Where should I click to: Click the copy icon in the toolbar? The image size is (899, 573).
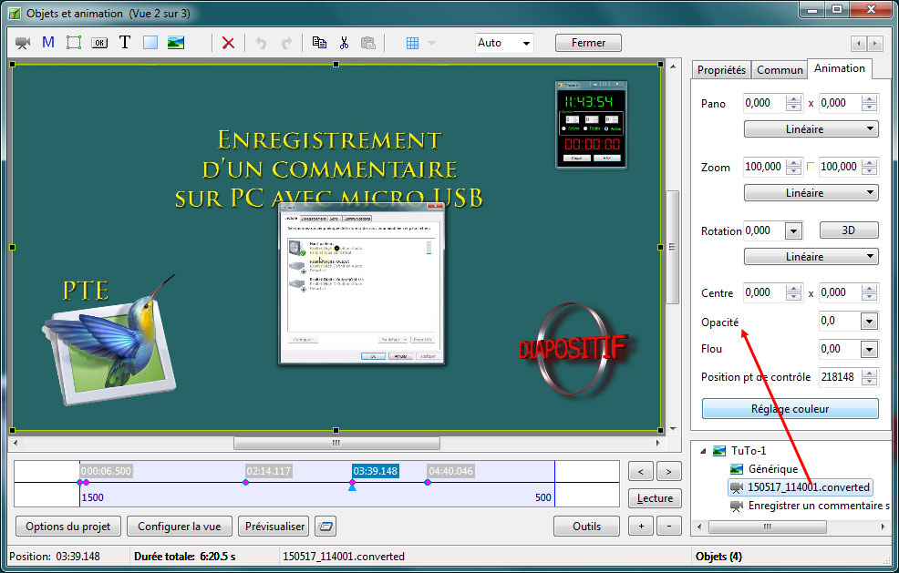(319, 43)
